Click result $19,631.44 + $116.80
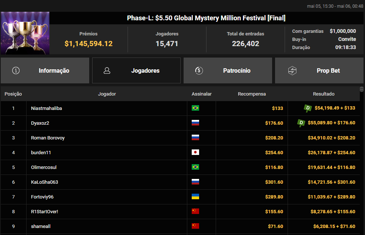The height and width of the screenshot is (235, 365). point(331,167)
